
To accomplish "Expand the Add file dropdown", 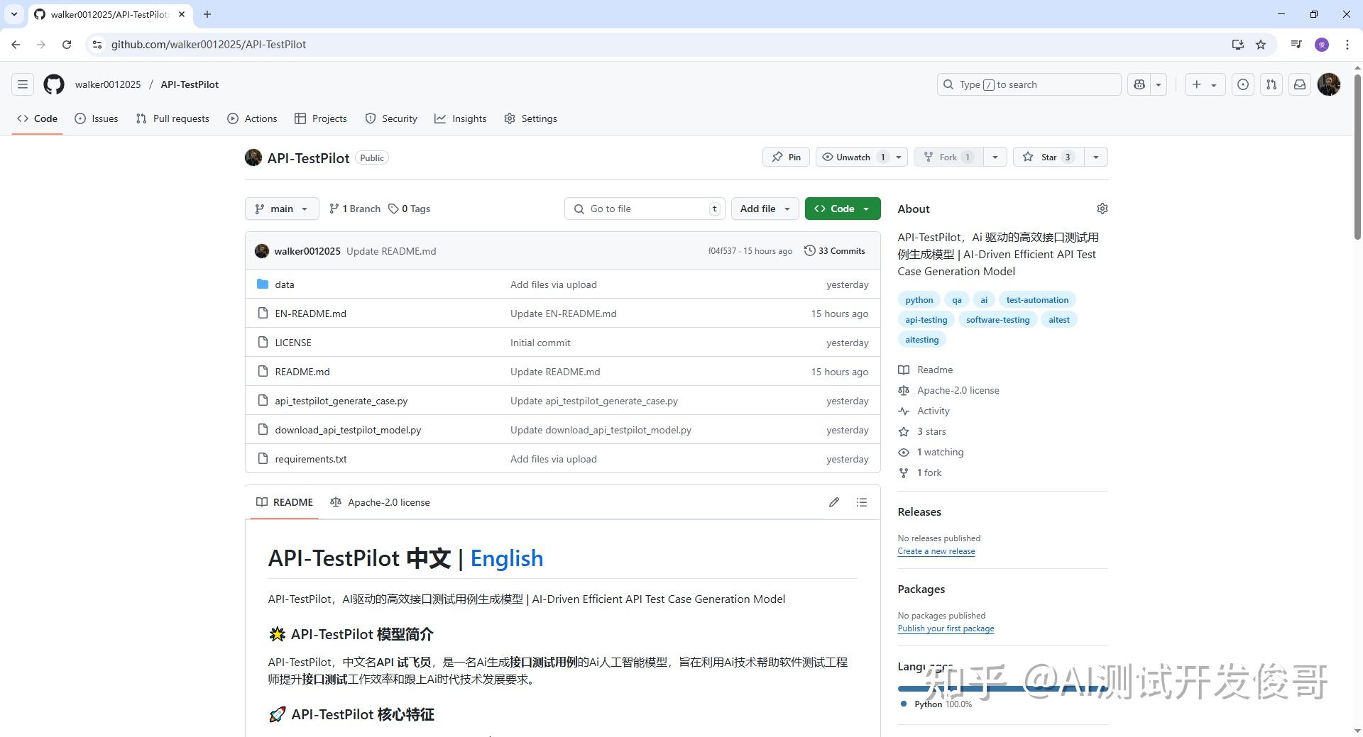I will (x=765, y=209).
